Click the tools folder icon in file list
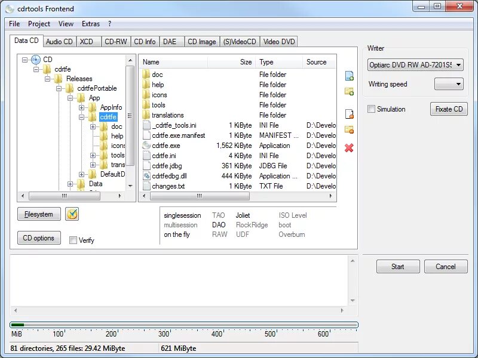478x358 pixels. point(146,105)
